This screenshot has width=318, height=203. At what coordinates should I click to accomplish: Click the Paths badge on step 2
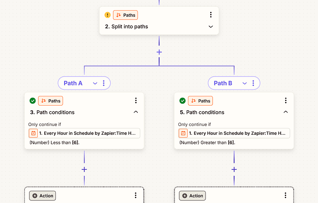click(x=125, y=15)
